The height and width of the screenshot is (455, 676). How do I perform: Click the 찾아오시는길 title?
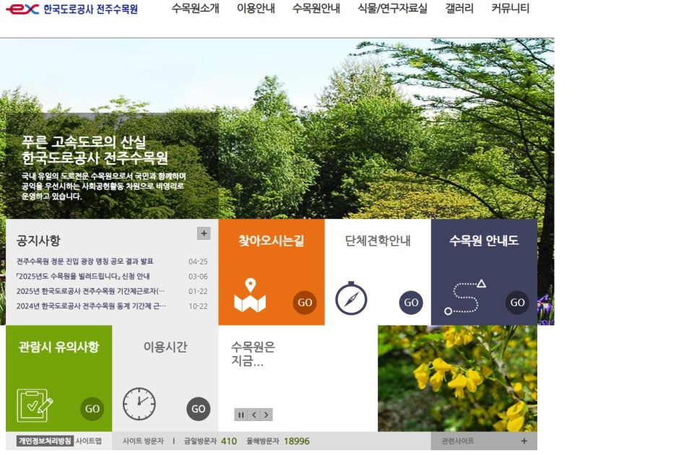[272, 240]
